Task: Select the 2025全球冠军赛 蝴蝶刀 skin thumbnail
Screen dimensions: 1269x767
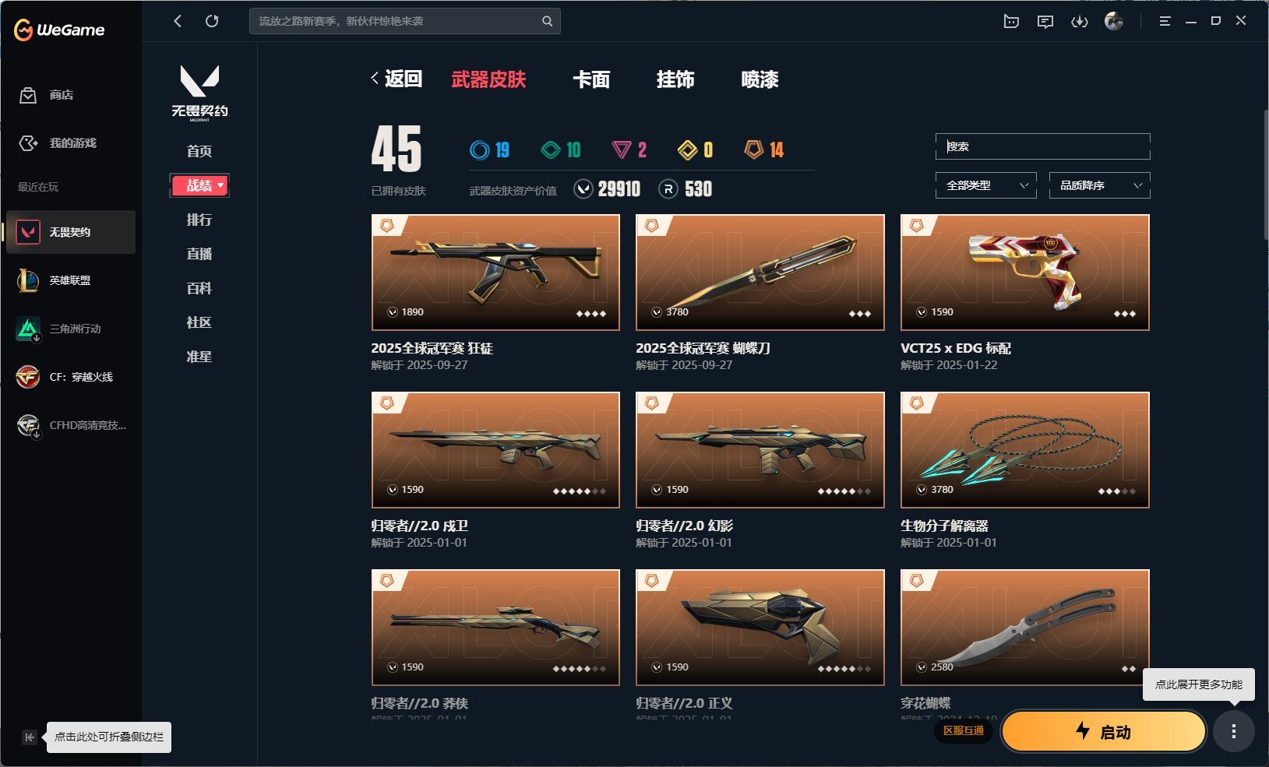Action: tap(760, 273)
